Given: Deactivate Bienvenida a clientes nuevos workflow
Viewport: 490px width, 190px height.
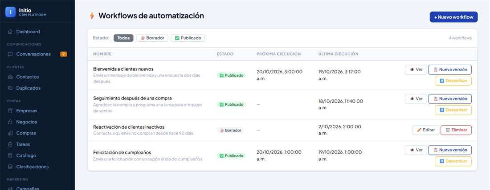Looking at the screenshot, I should point(453,81).
